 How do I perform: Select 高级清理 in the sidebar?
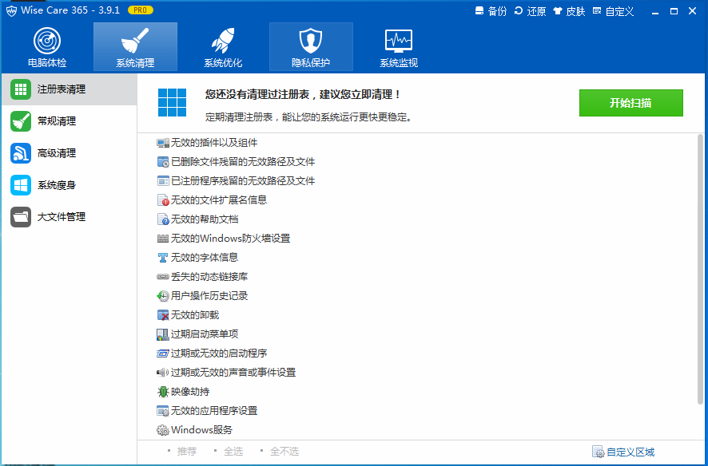56,153
